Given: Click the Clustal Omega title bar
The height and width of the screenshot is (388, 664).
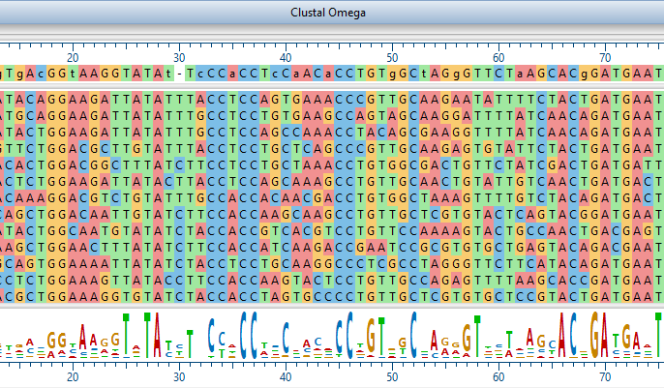Looking at the screenshot, I should 332,13.
